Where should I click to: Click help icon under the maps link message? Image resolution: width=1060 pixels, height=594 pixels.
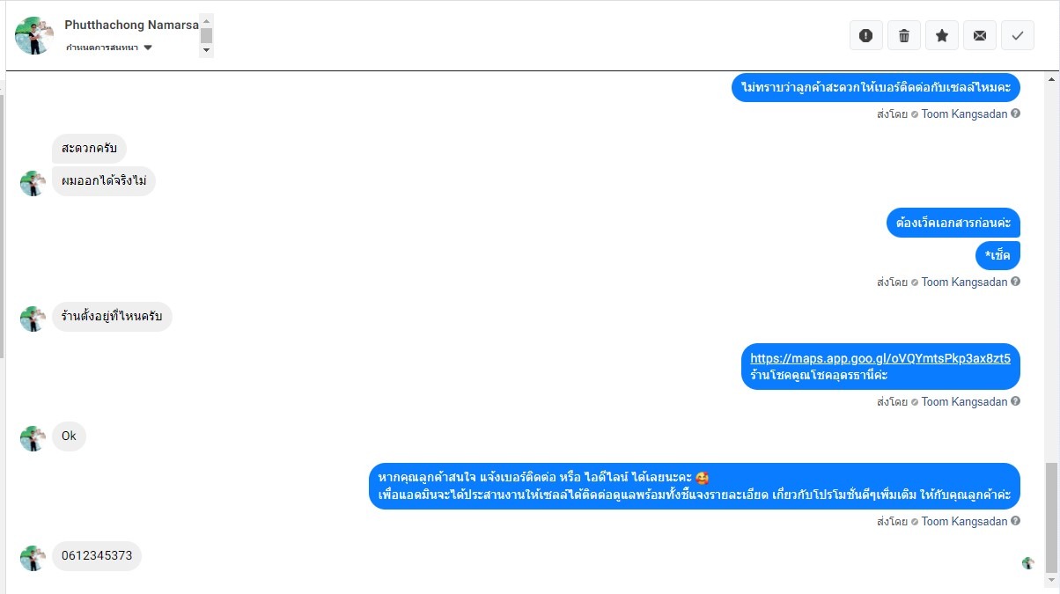pos(1016,401)
